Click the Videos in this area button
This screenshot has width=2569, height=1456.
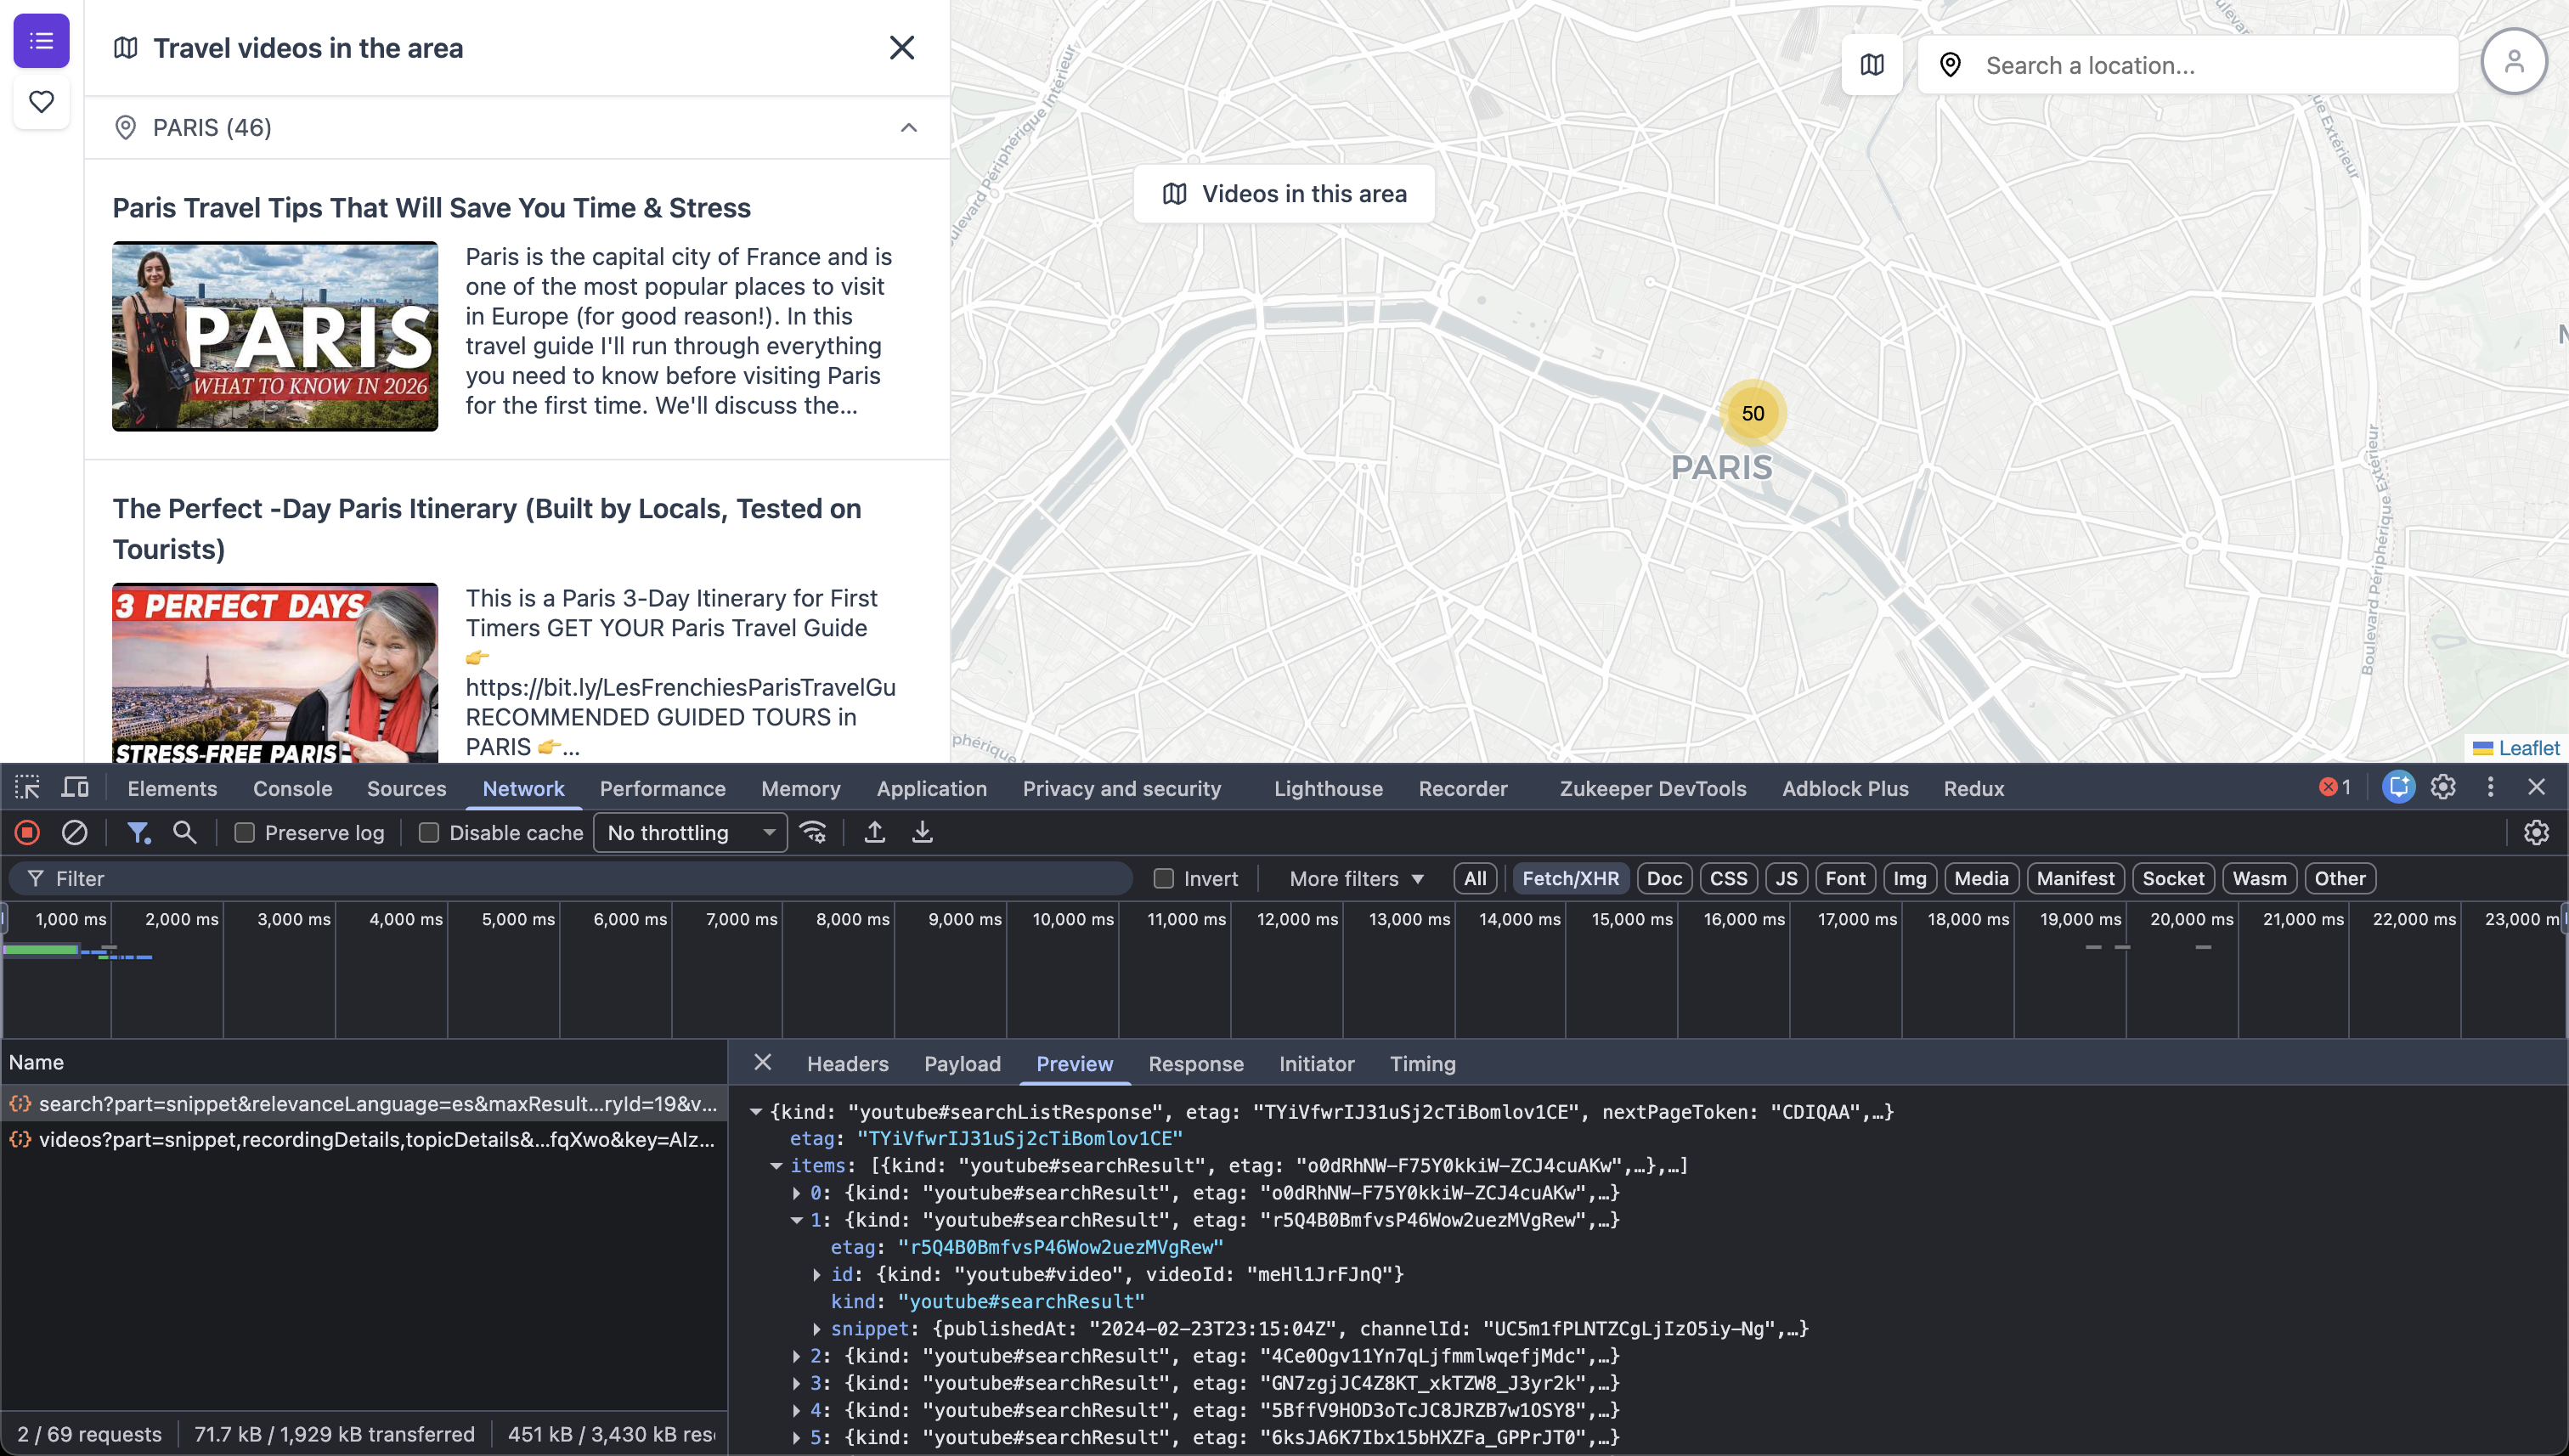click(x=1284, y=194)
